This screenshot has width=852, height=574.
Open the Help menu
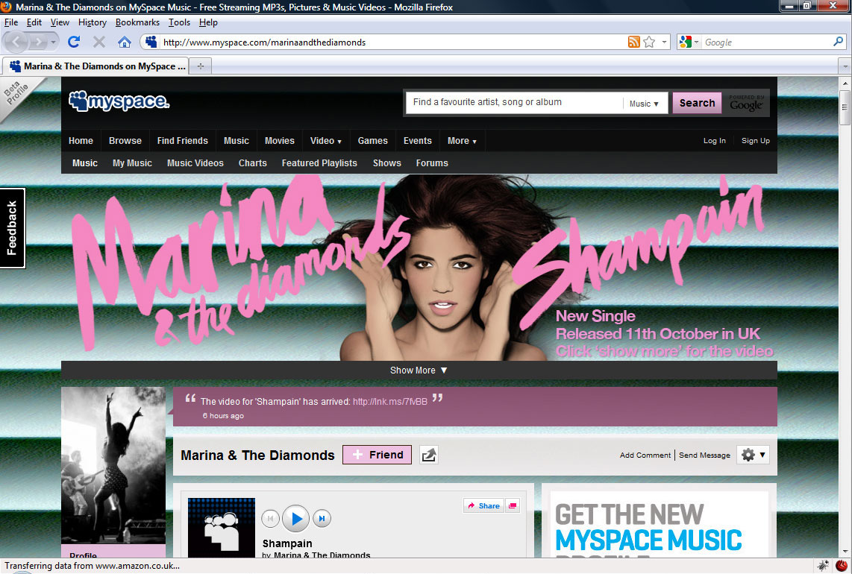[208, 22]
